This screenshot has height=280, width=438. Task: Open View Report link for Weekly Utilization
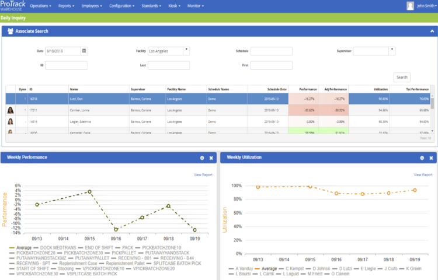pyautogui.click(x=423, y=175)
